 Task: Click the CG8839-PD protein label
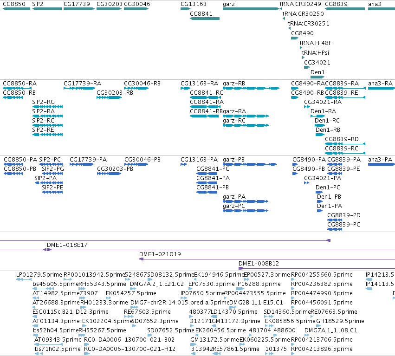tap(344, 215)
